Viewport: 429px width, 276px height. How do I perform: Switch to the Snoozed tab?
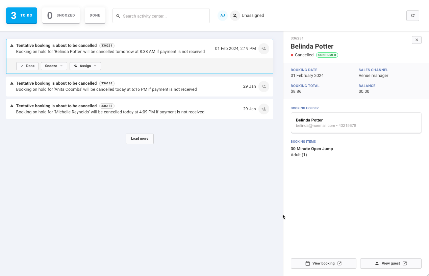click(61, 16)
